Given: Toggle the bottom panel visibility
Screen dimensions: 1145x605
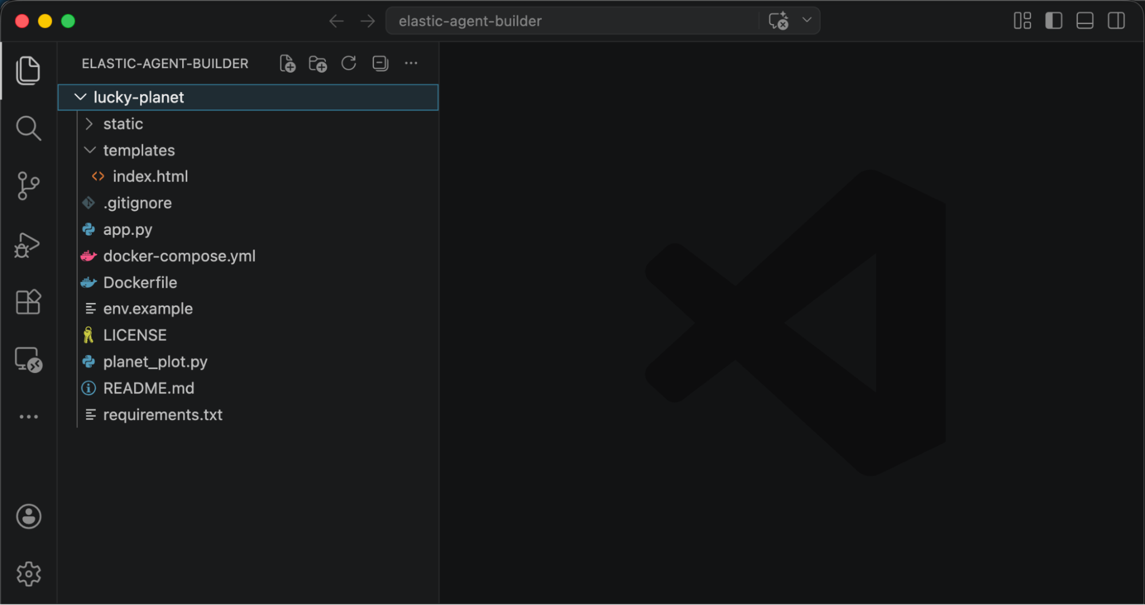Looking at the screenshot, I should (1085, 21).
